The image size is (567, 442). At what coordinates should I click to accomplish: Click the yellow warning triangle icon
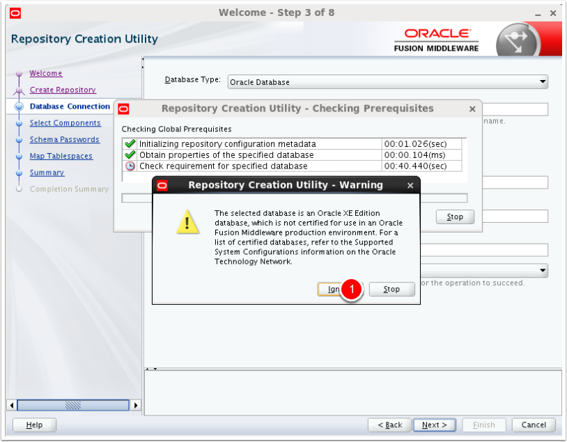click(x=187, y=222)
